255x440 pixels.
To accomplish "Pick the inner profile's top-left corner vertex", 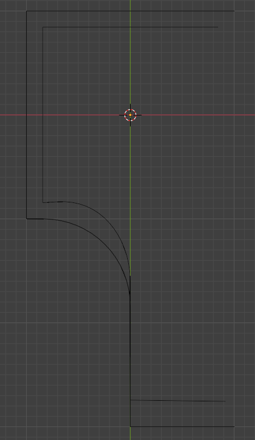I will tap(43, 27).
